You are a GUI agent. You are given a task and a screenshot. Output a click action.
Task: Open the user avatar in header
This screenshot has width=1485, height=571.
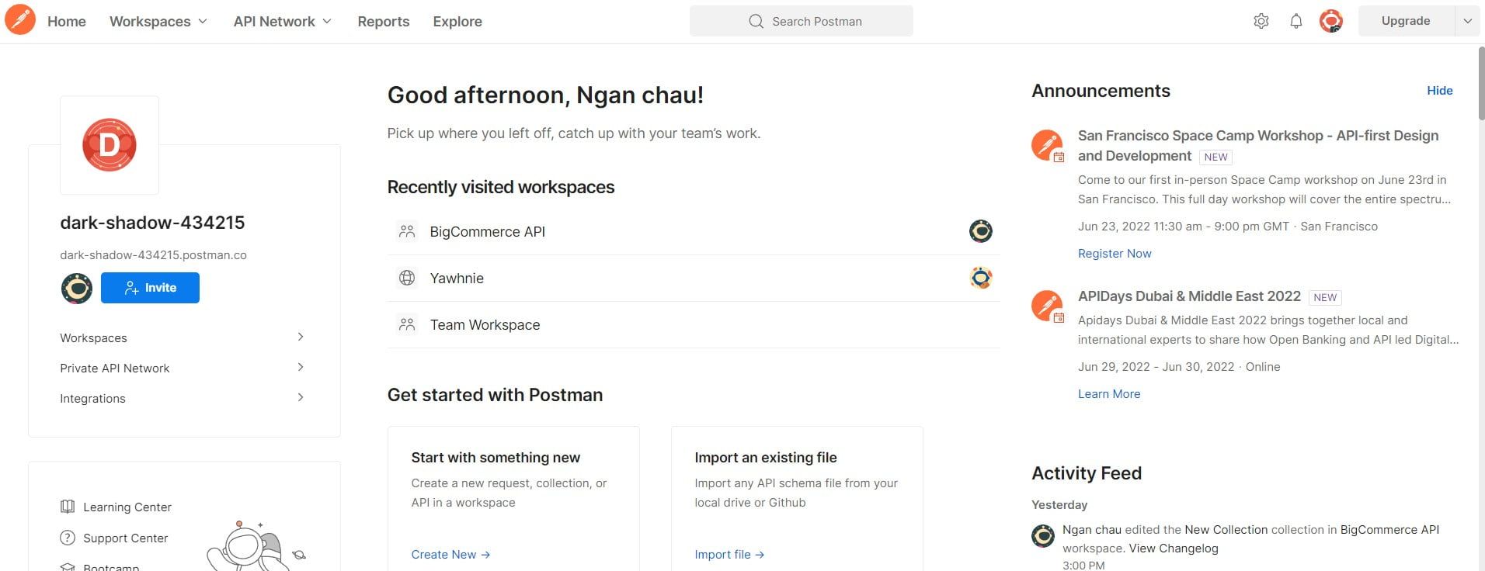point(1331,21)
